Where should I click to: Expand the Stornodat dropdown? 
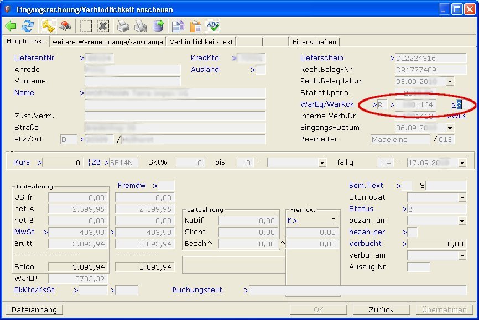click(x=462, y=197)
